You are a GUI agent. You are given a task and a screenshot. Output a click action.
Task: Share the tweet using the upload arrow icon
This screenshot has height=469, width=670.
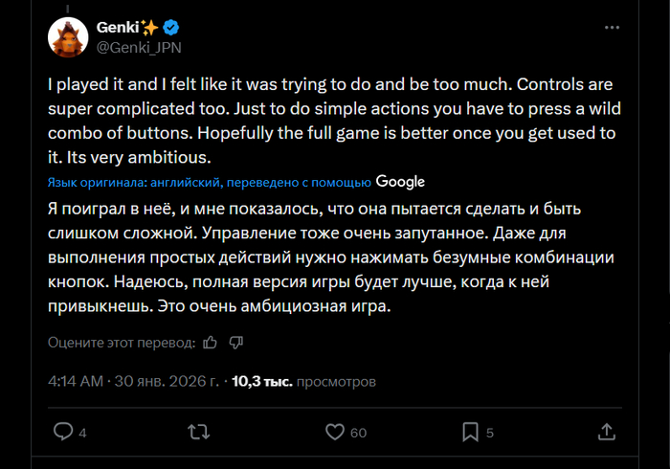tap(606, 432)
